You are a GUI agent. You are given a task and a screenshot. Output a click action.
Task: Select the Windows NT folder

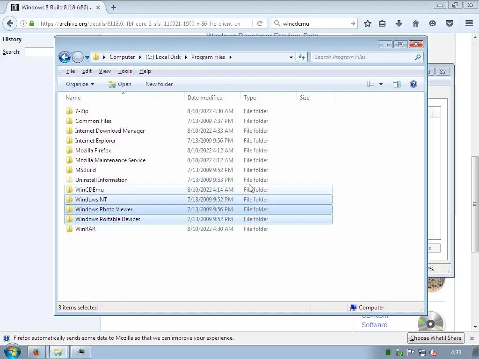tap(198, 199)
